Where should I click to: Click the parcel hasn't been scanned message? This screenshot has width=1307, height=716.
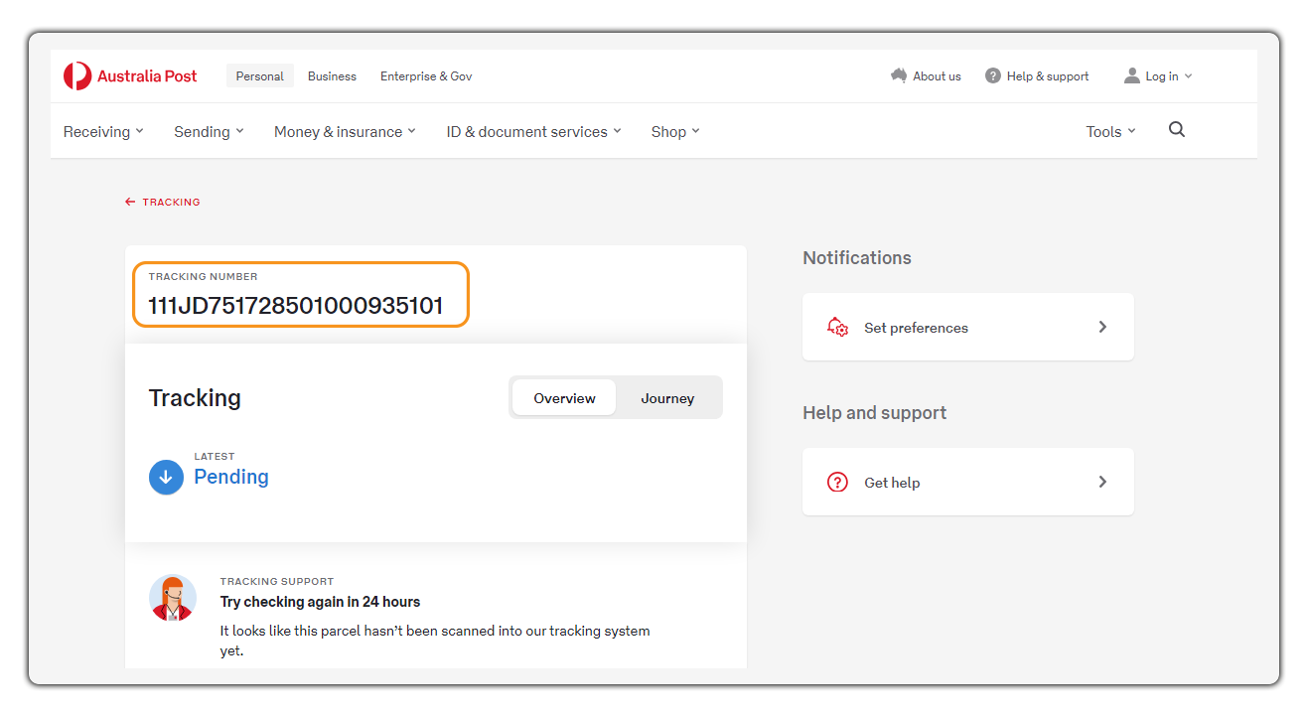tap(435, 641)
